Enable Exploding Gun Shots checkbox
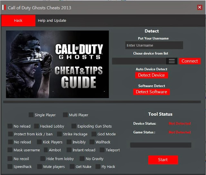The height and width of the screenshot is (175, 206). 74,126
